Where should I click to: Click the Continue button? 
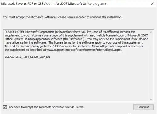pos(143,107)
